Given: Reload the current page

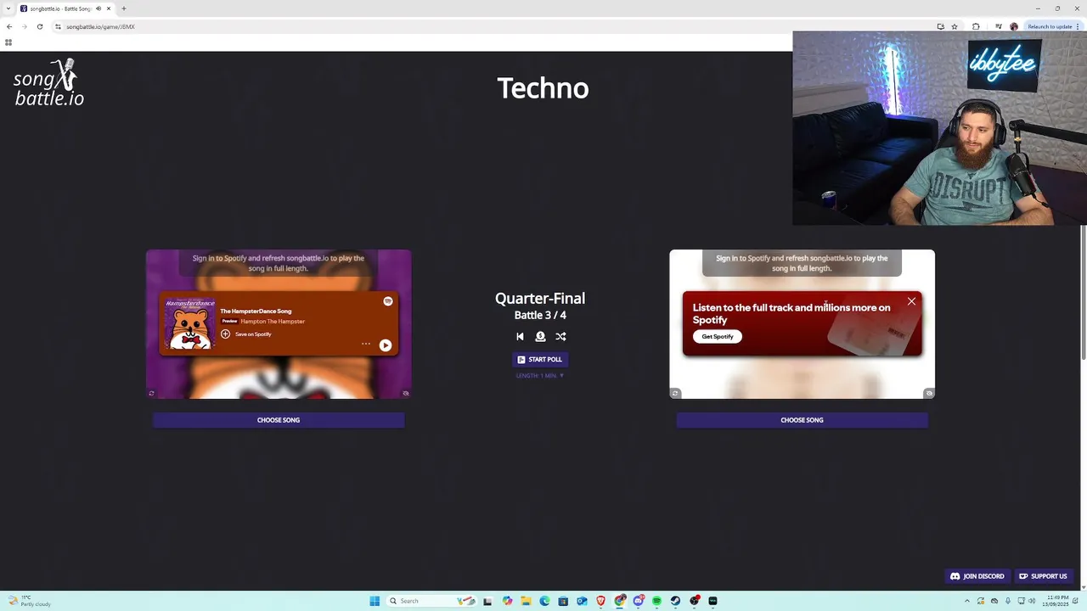Looking at the screenshot, I should pos(39,26).
